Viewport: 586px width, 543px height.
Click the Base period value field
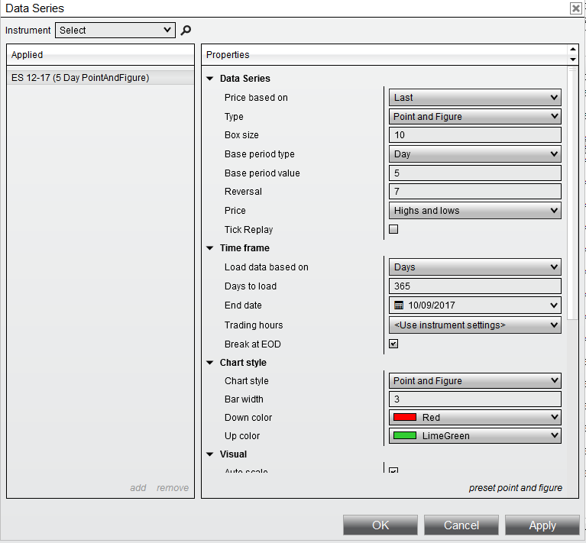[475, 173]
